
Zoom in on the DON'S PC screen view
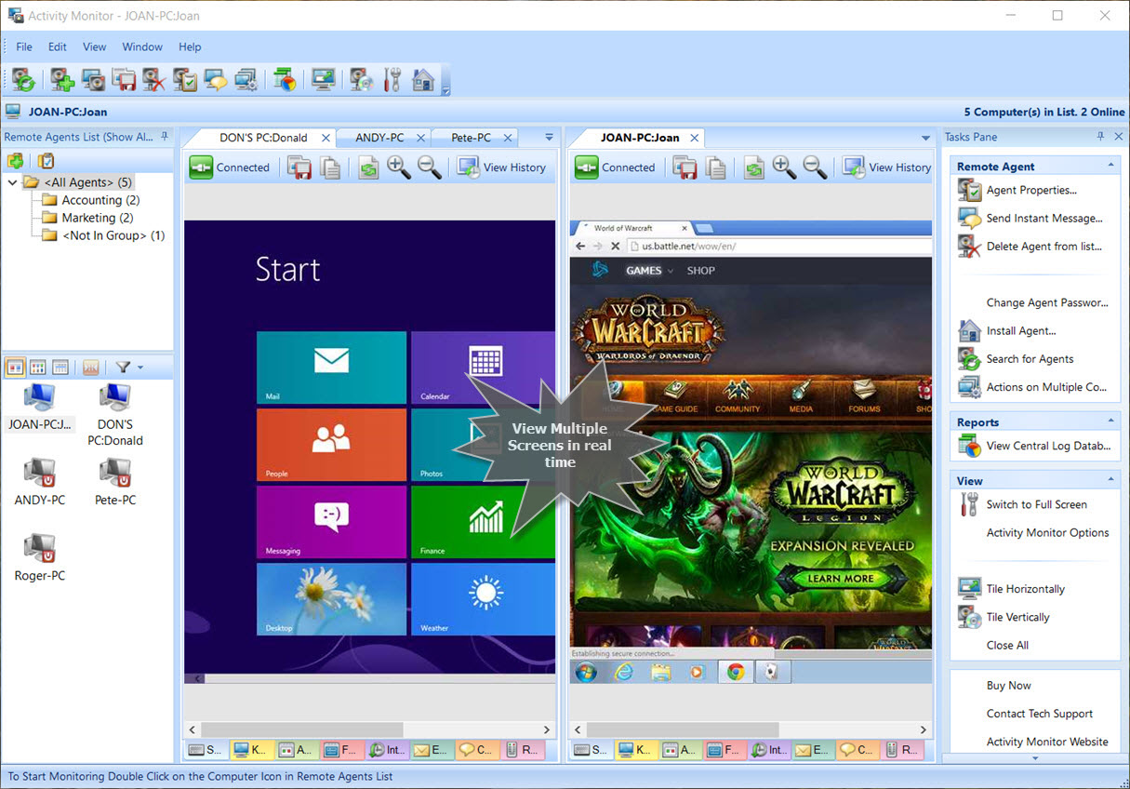(399, 167)
